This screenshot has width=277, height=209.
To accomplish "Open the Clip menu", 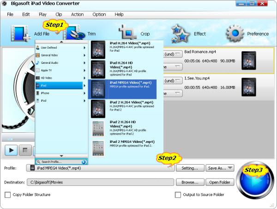I will pyautogui.click(x=59, y=14).
